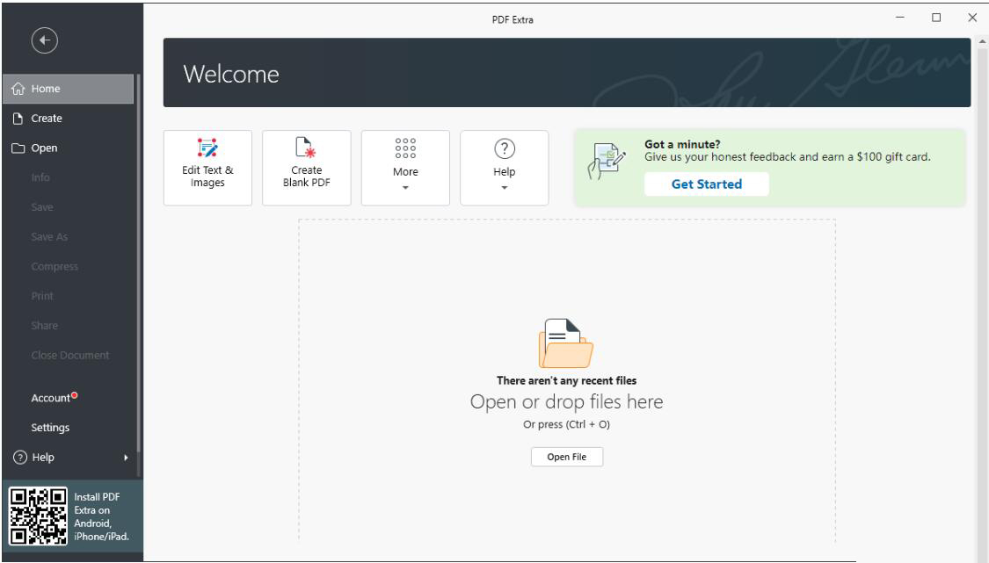Click the 'There aren't any recent files' text
Screen dimensions: 989x563
point(566,381)
